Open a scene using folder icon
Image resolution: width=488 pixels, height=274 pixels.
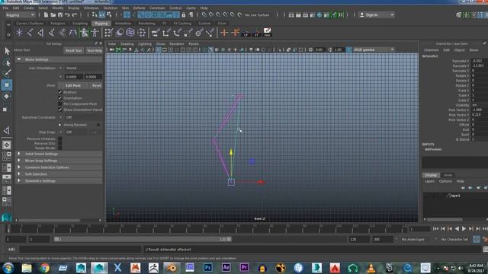click(x=53, y=14)
